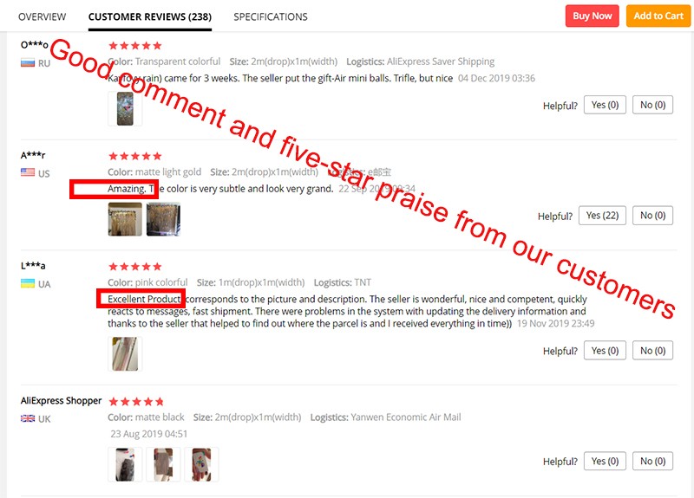Click No (0) on L***a's review
The image size is (694, 498).
[652, 350]
